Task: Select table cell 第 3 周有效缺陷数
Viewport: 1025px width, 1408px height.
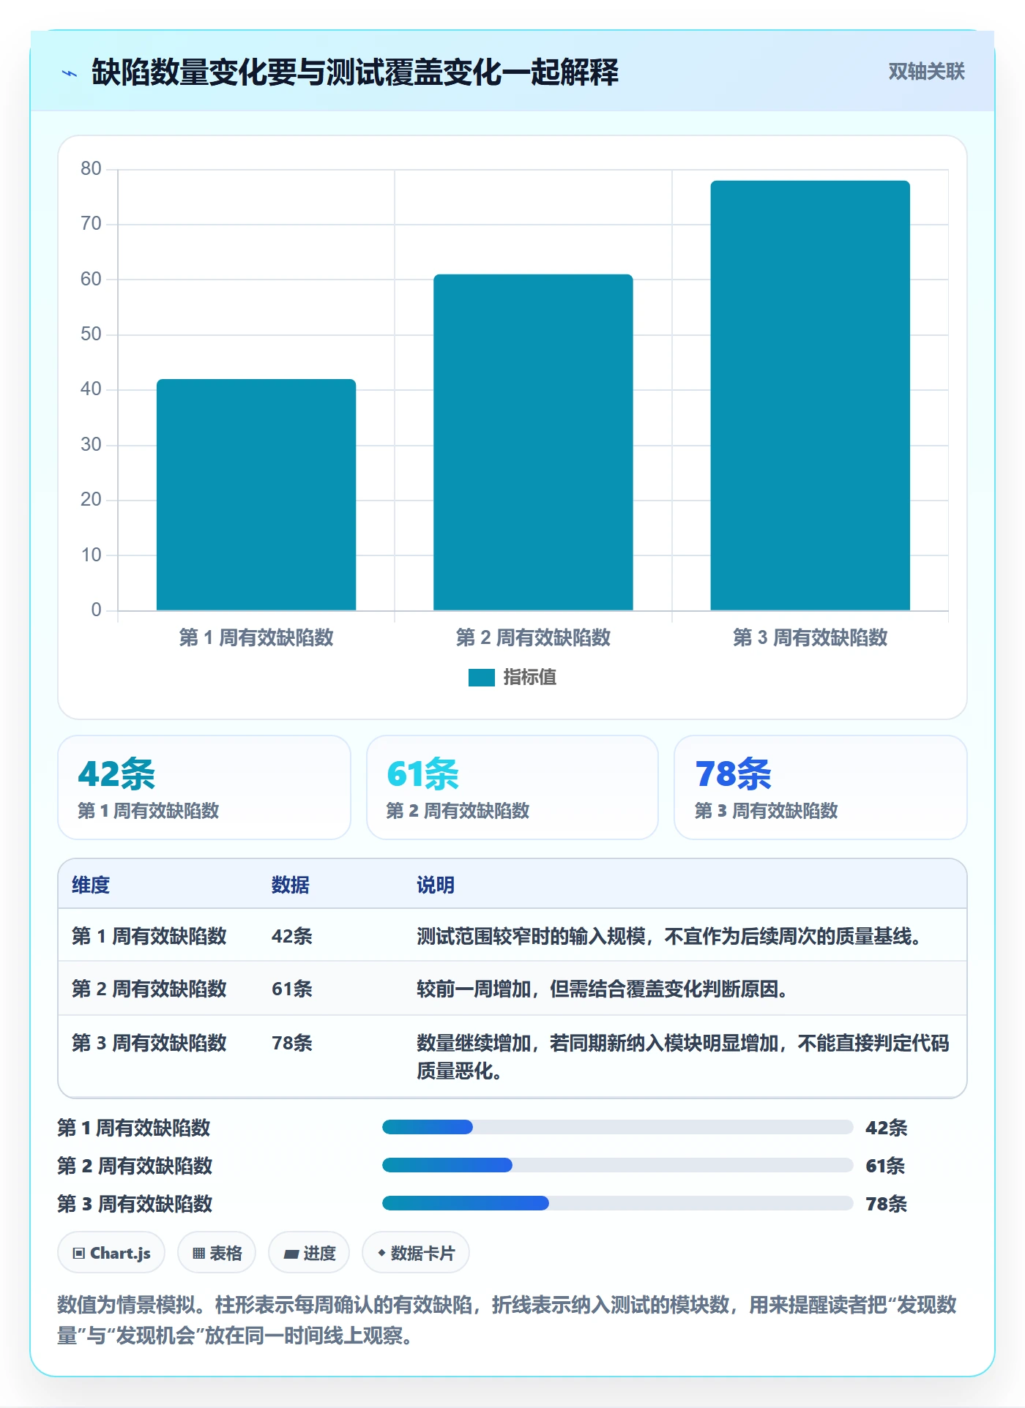Action: click(149, 1043)
